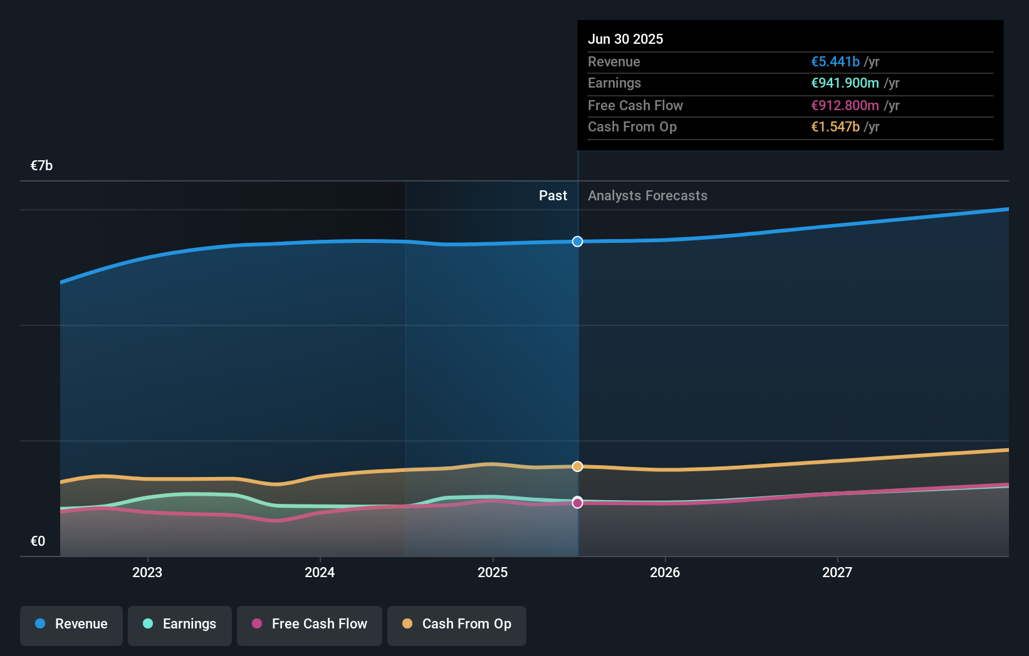The image size is (1029, 656).
Task: Select the blue Revenue data point marker
Action: click(577, 241)
